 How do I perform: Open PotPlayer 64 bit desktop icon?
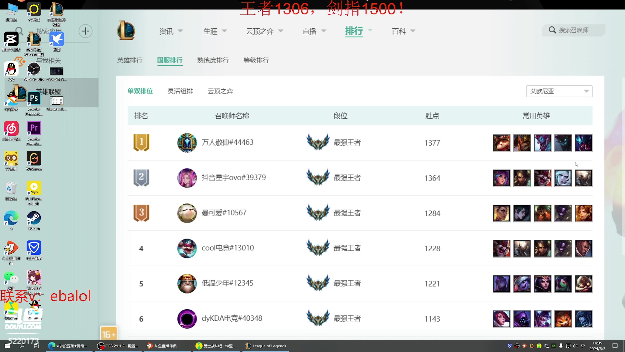click(x=34, y=194)
